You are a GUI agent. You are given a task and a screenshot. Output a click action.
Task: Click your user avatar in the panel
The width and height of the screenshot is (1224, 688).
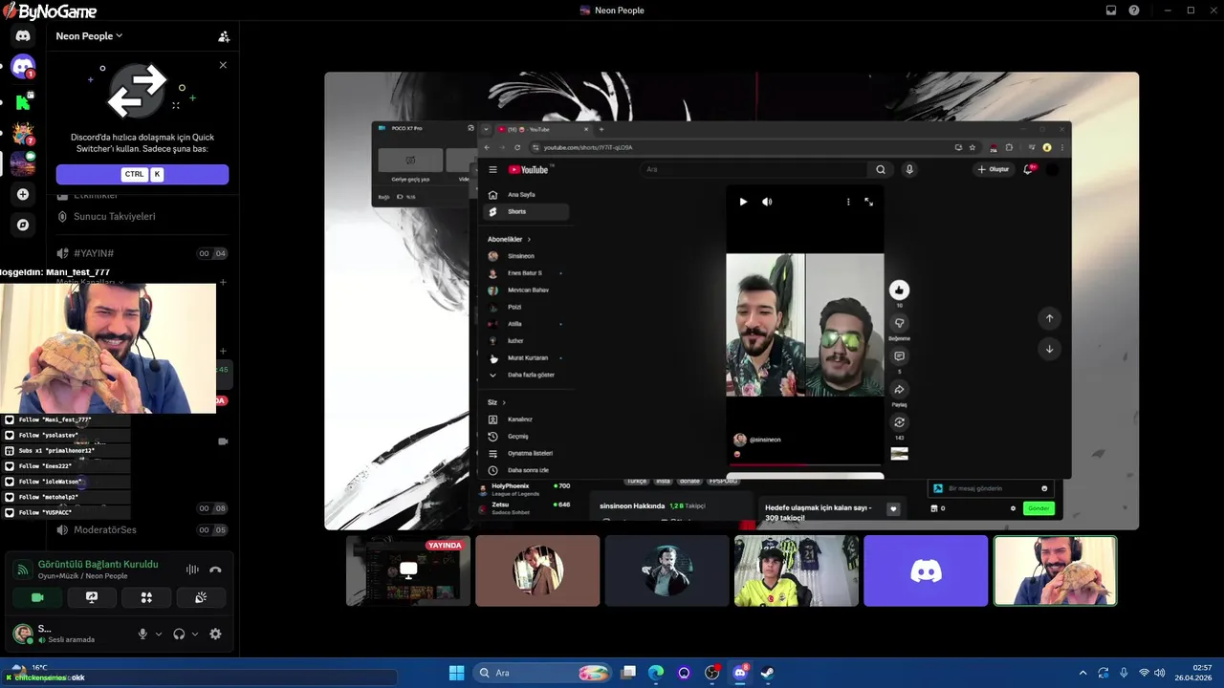(x=23, y=633)
